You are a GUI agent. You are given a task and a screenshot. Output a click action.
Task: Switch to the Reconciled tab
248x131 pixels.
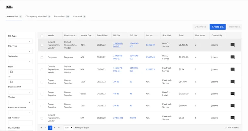tap(62, 16)
